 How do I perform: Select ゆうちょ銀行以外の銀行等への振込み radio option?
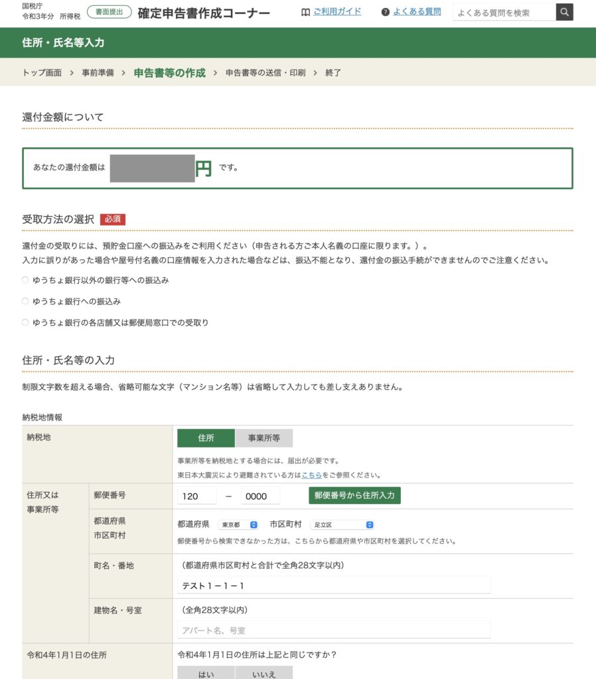pos(26,280)
